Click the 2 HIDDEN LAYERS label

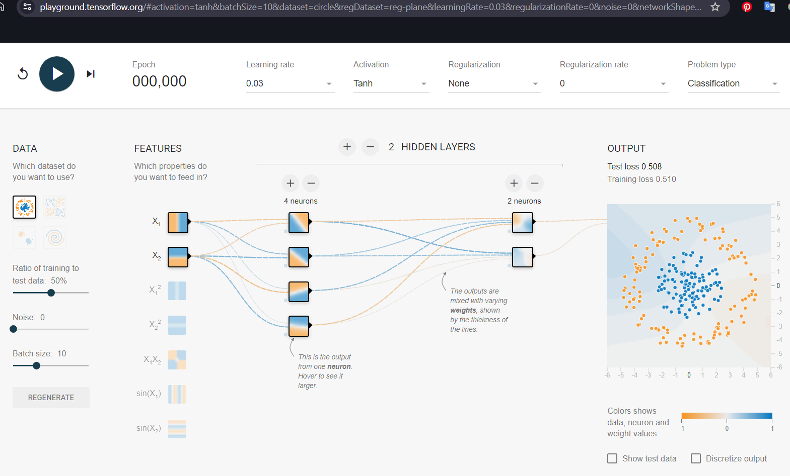point(432,147)
